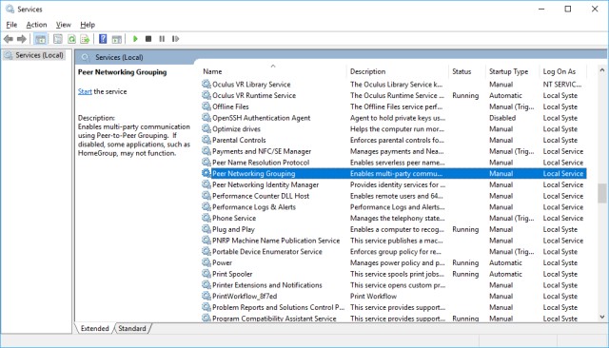Select Peer Name Resolution Protocol row
Viewport: 609px width, 348px height.
(393, 163)
